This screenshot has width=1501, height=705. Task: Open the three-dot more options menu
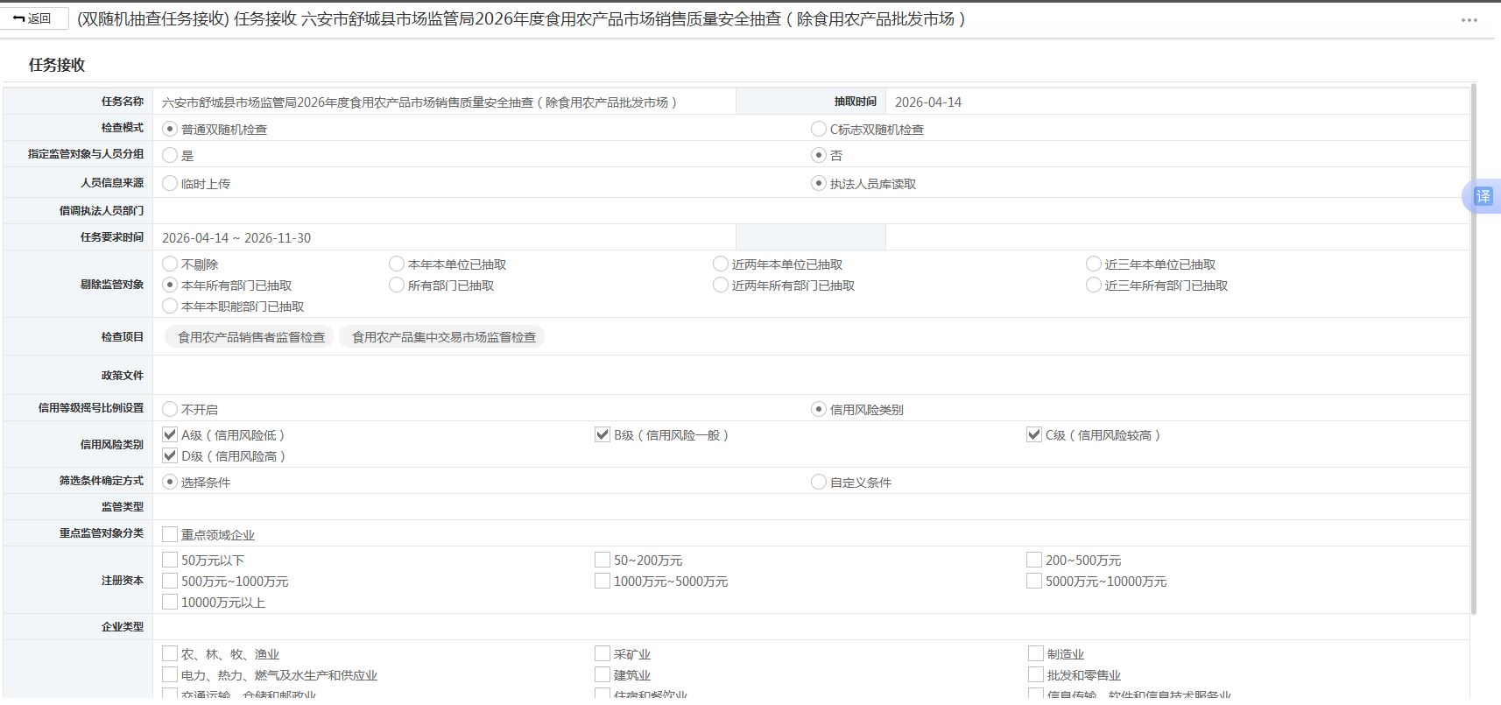[1469, 20]
